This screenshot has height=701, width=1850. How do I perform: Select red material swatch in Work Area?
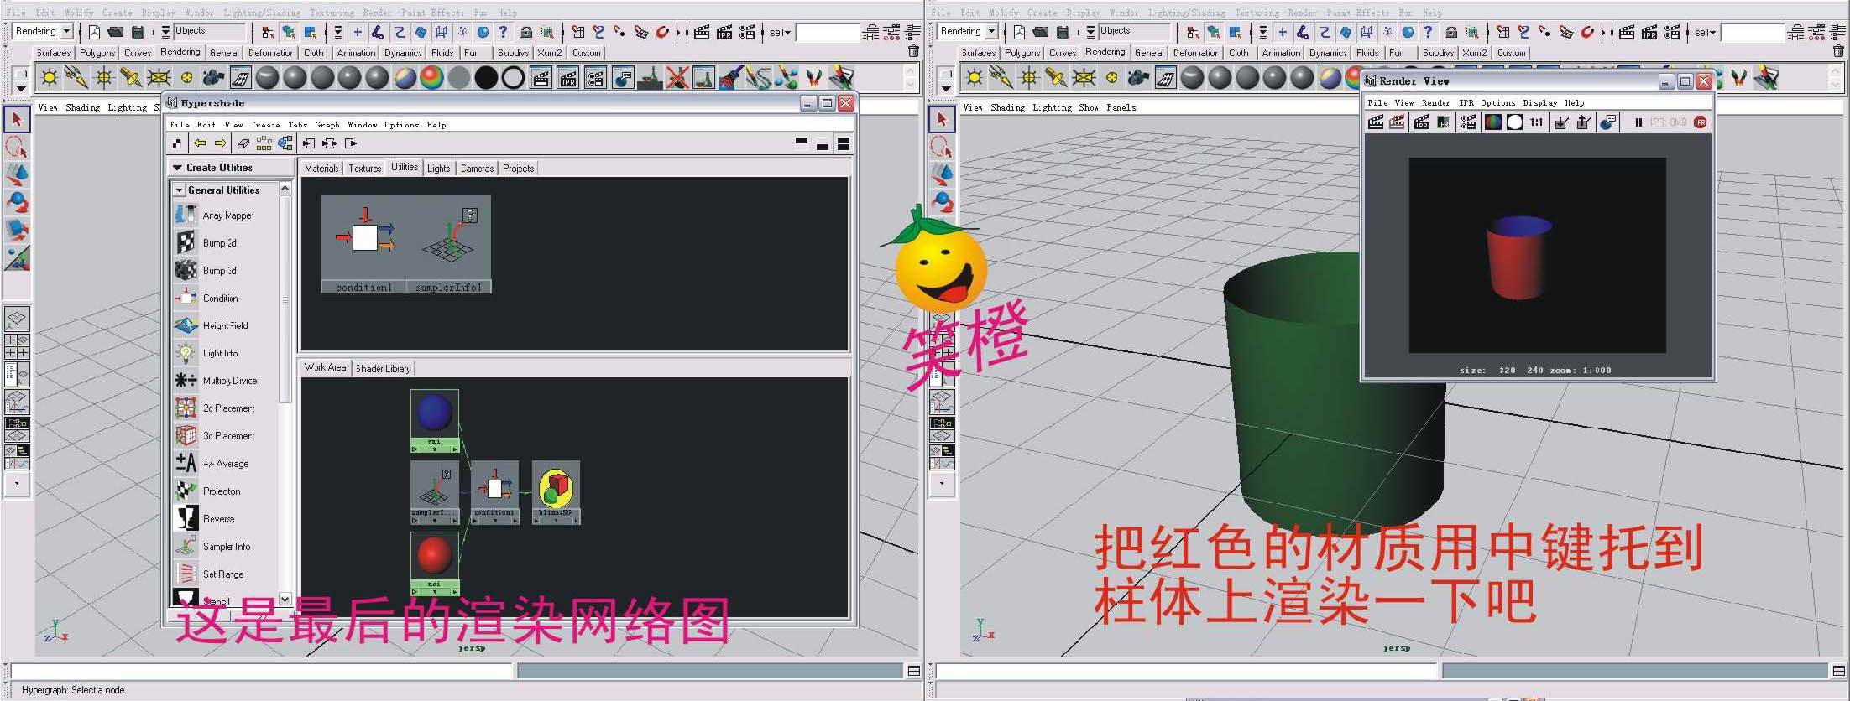pos(435,555)
